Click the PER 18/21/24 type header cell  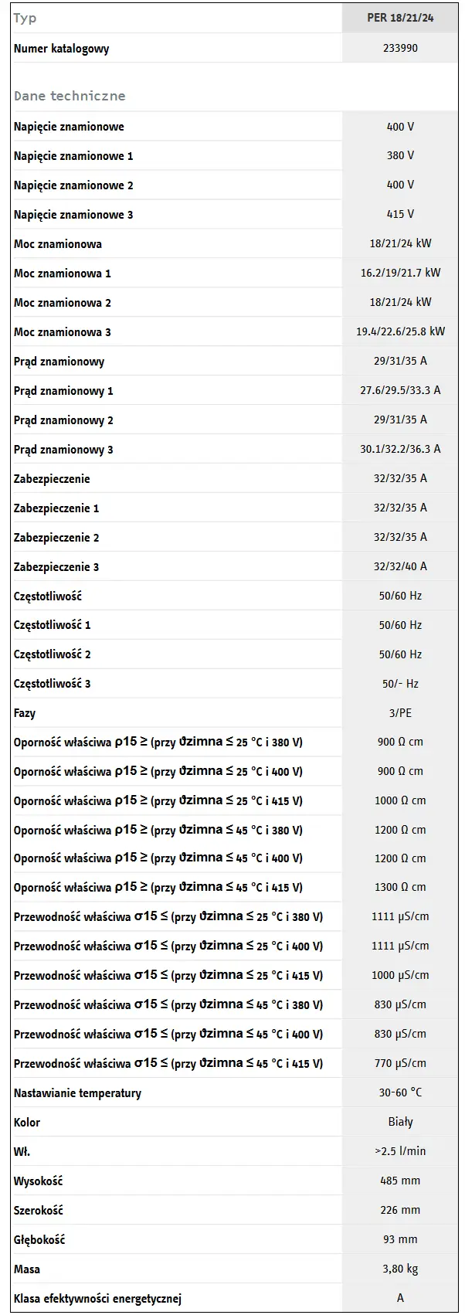click(400, 18)
